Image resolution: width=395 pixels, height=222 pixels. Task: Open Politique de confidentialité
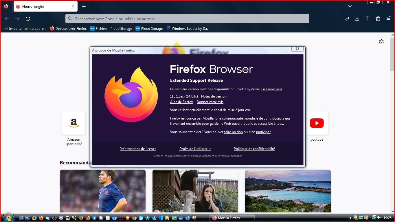click(254, 149)
